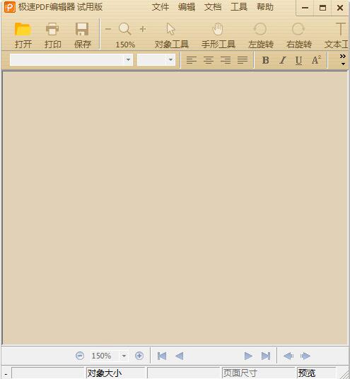The image size is (350, 379).
Task: Open the 150% zoom dropdown in the bottom bar
Action: [124, 356]
